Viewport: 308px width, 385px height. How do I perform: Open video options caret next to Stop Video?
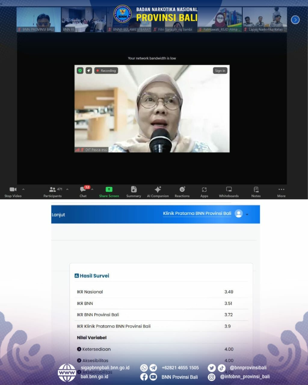click(x=23, y=189)
